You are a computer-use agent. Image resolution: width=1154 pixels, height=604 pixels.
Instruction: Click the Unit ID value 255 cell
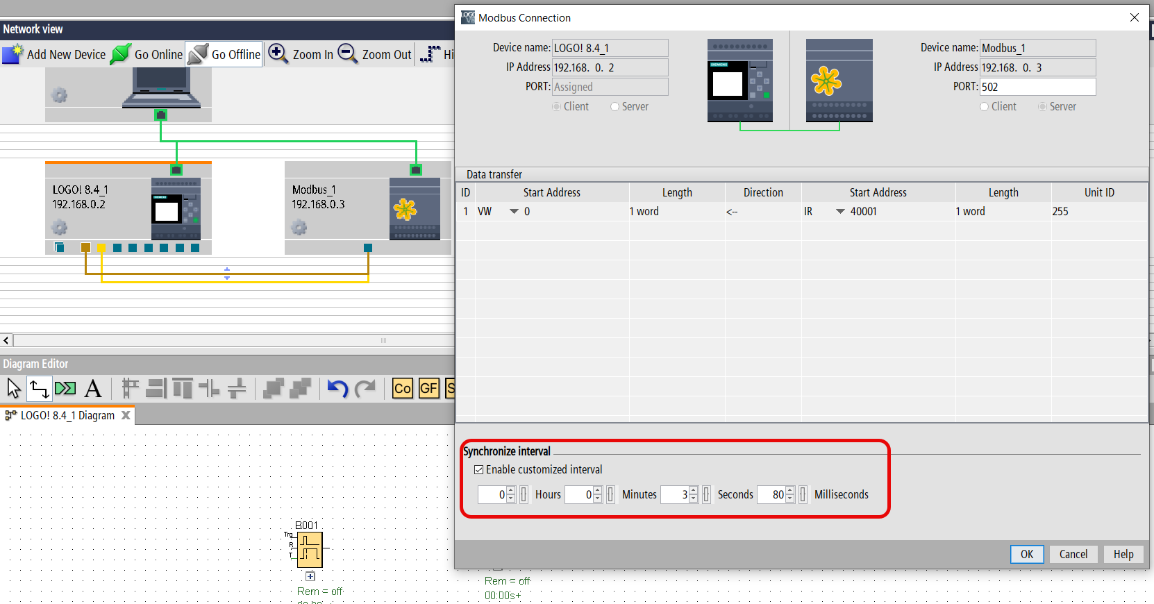point(1099,212)
